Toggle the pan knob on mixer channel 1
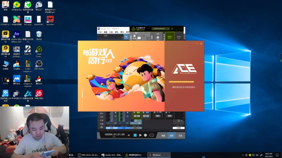 pyautogui.click(x=116, y=117)
